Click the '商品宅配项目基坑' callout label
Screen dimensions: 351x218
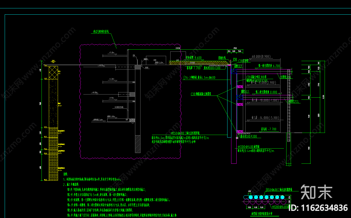tap(101, 32)
